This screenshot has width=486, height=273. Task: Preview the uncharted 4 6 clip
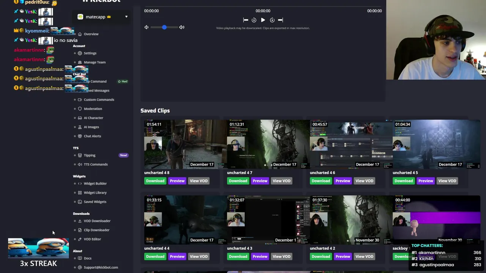342,181
